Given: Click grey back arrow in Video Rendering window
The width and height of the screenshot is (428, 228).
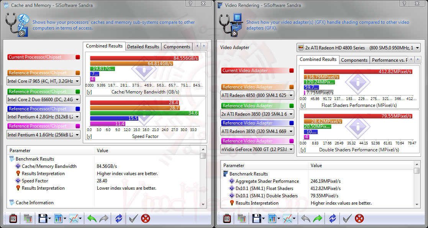Looking at the screenshot, I should point(306,218).
